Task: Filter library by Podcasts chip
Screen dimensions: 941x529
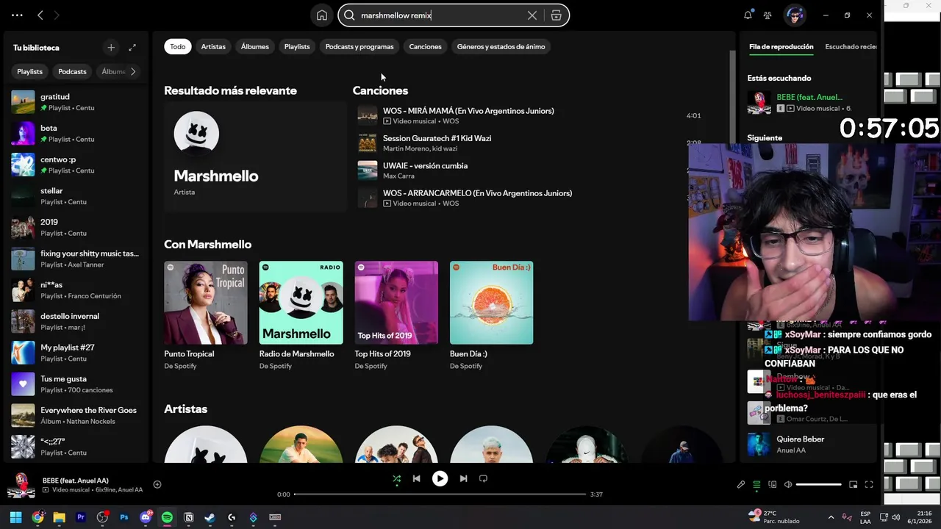Action: click(72, 71)
